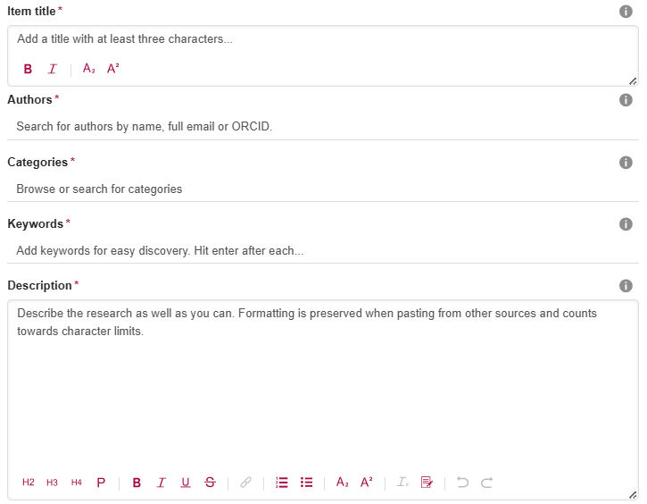Screen dimensions: 647x504
Task: Apply H4 heading in Description toolbar
Action: tap(77, 483)
